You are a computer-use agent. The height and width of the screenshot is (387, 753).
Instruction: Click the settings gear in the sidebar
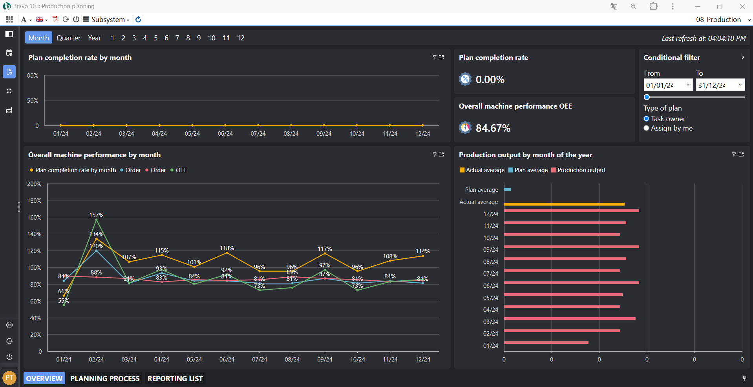[9, 325]
